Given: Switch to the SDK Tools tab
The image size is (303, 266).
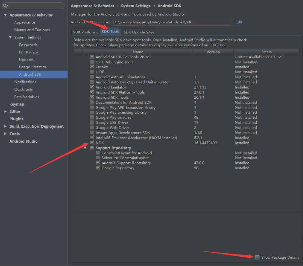Looking at the screenshot, I should 111,32.
